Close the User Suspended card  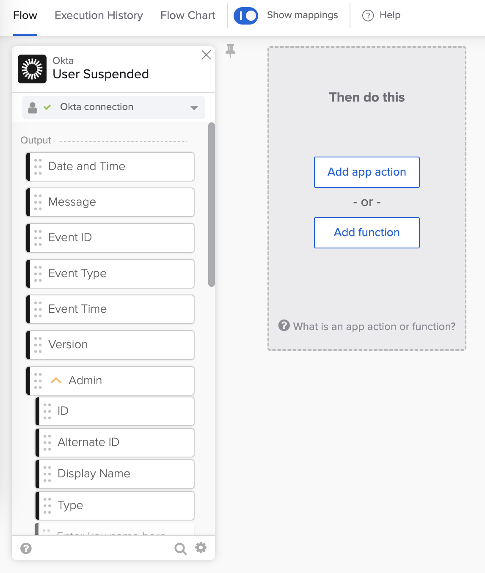pyautogui.click(x=206, y=55)
